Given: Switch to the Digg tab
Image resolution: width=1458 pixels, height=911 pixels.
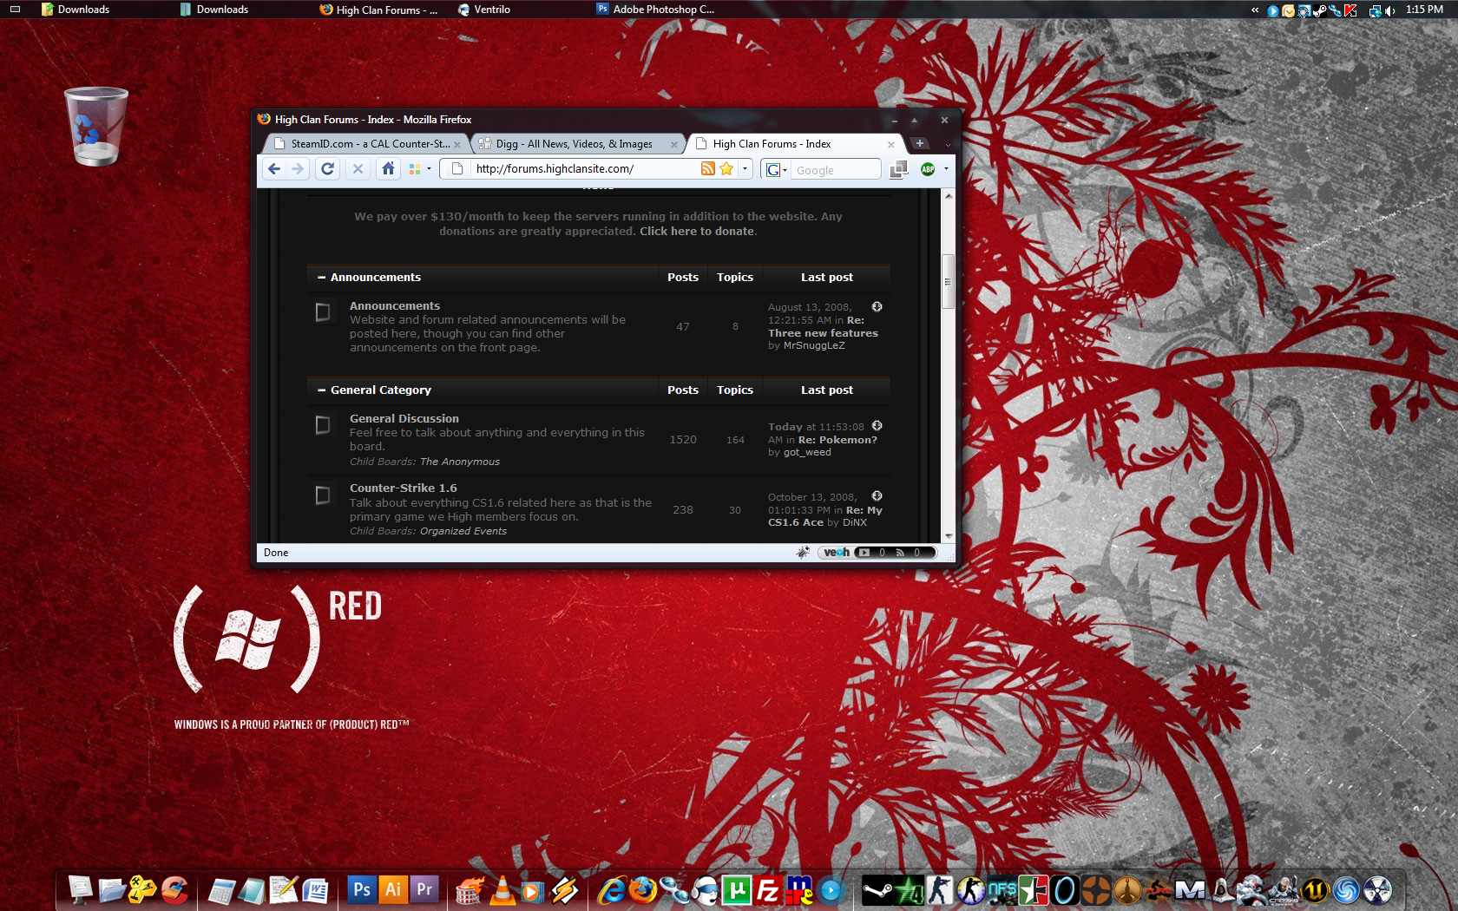Looking at the screenshot, I should point(574,144).
